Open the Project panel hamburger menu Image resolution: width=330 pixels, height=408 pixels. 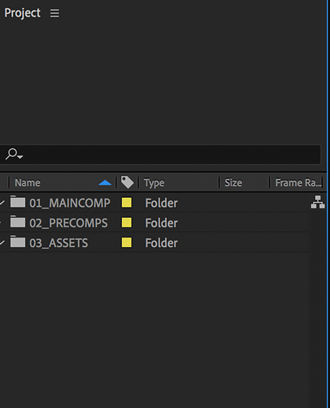tap(54, 13)
